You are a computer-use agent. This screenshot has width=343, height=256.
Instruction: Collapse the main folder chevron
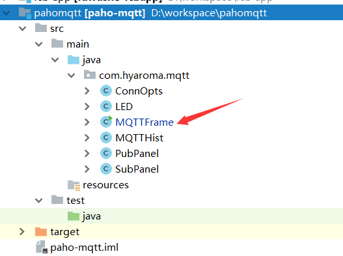coord(38,44)
